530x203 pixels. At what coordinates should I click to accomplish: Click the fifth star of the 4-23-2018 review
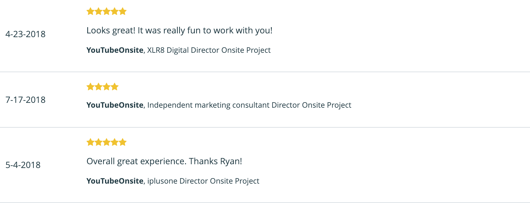tap(123, 12)
